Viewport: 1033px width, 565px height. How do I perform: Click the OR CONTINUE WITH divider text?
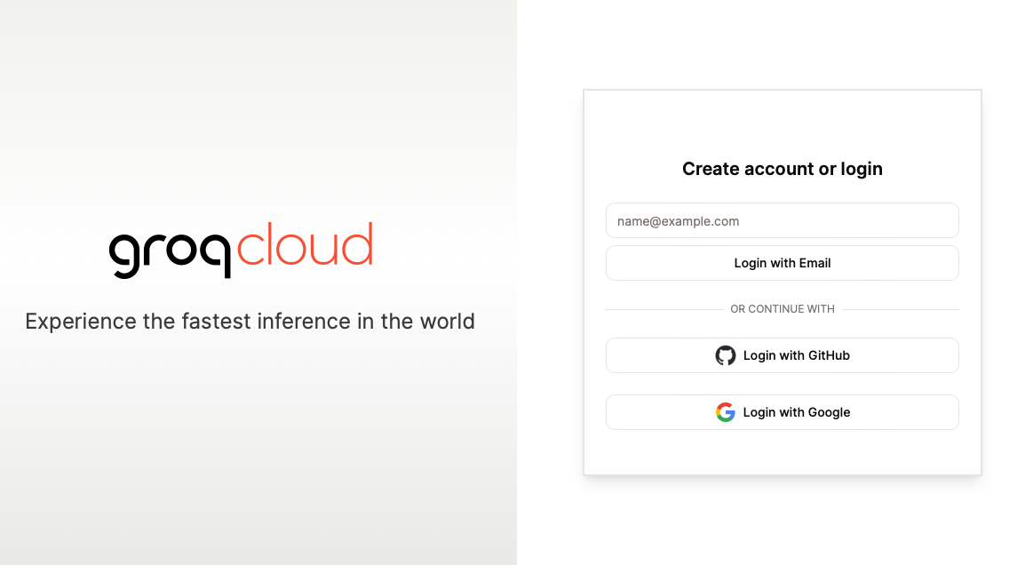pyautogui.click(x=782, y=309)
